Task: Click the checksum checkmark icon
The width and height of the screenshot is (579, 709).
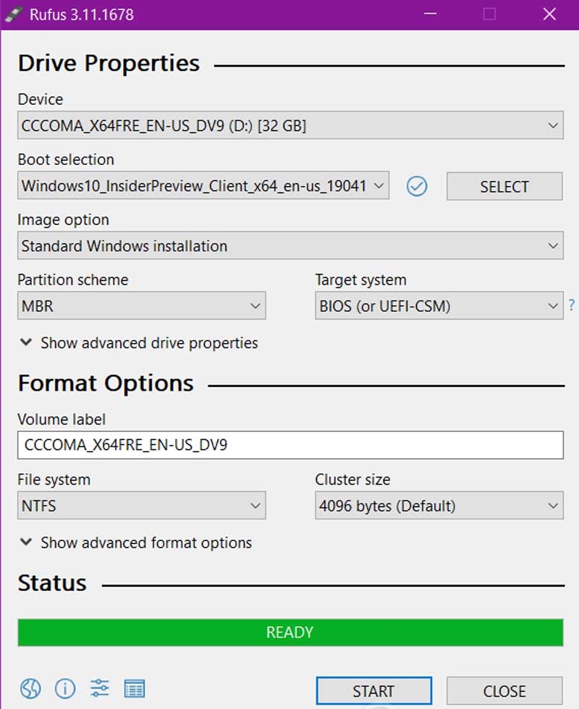Action: 417,186
